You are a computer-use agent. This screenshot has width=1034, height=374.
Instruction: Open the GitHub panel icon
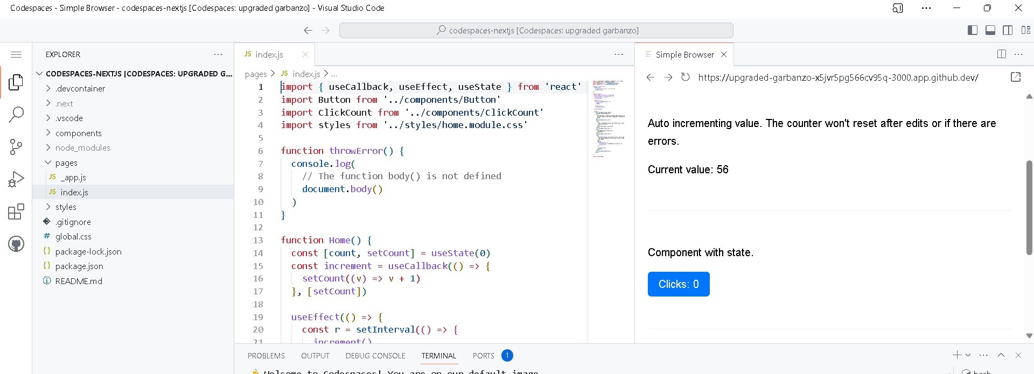[16, 244]
